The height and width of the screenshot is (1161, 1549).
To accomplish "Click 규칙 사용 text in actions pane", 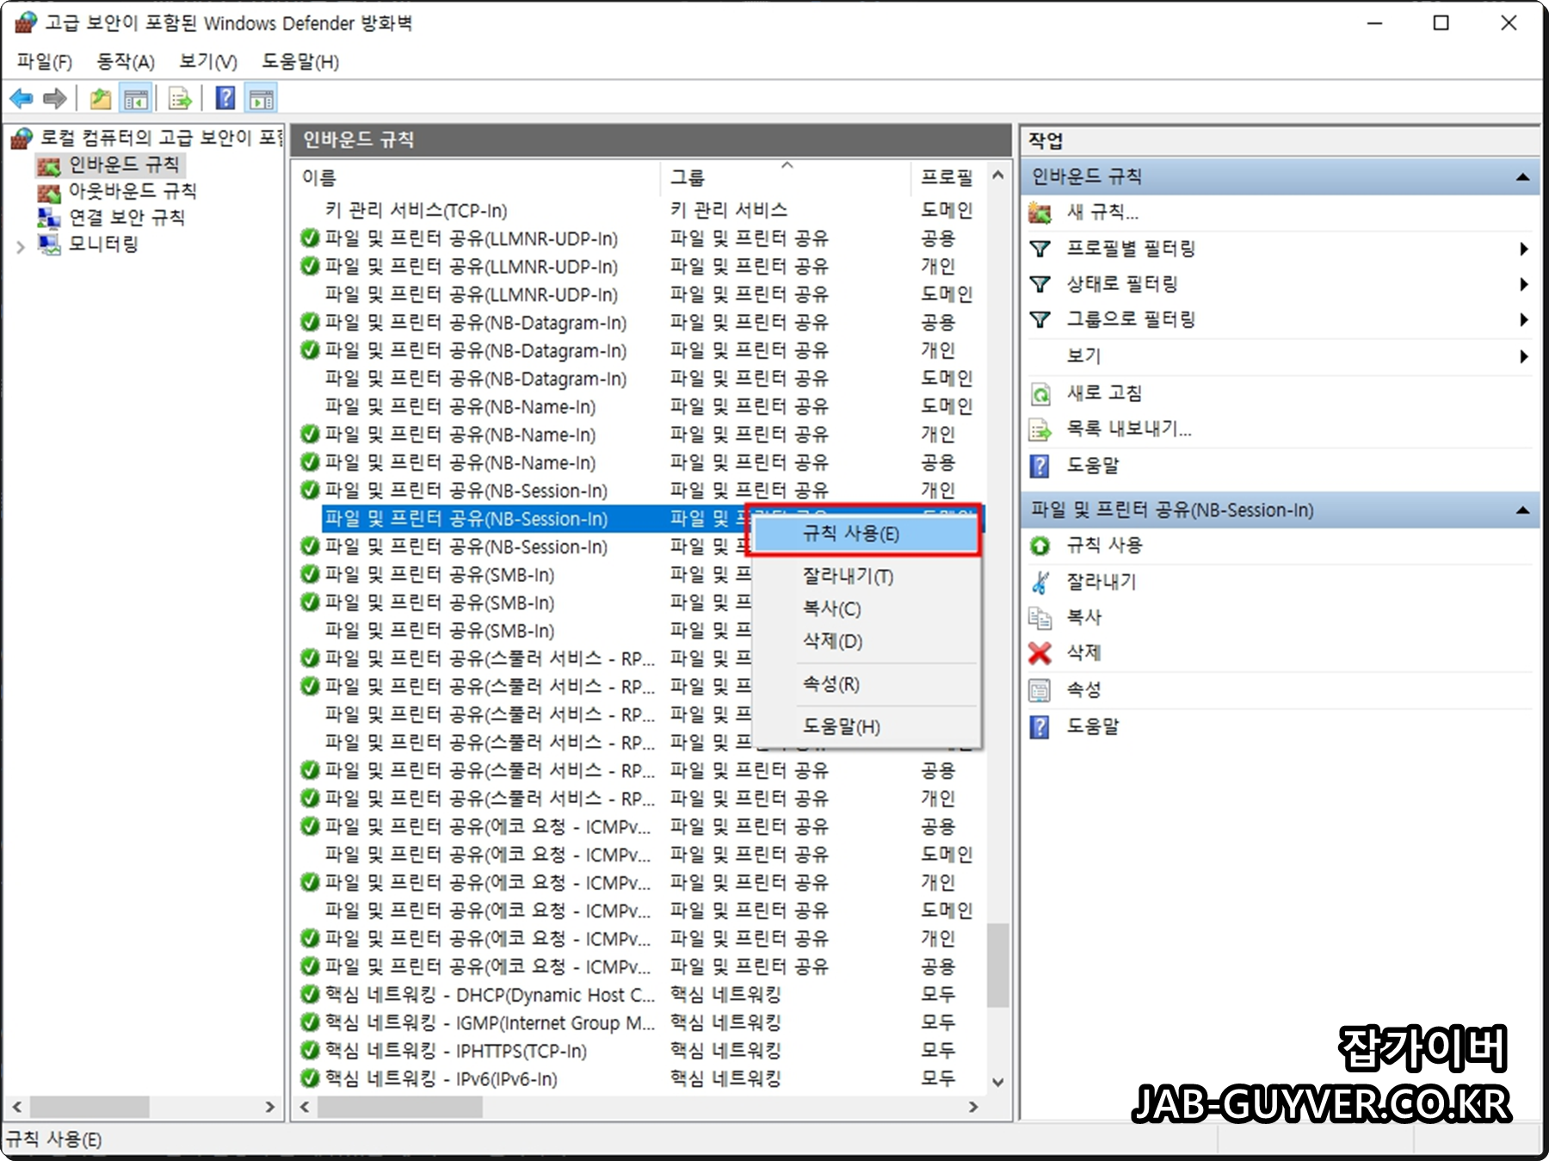I will coord(1104,545).
